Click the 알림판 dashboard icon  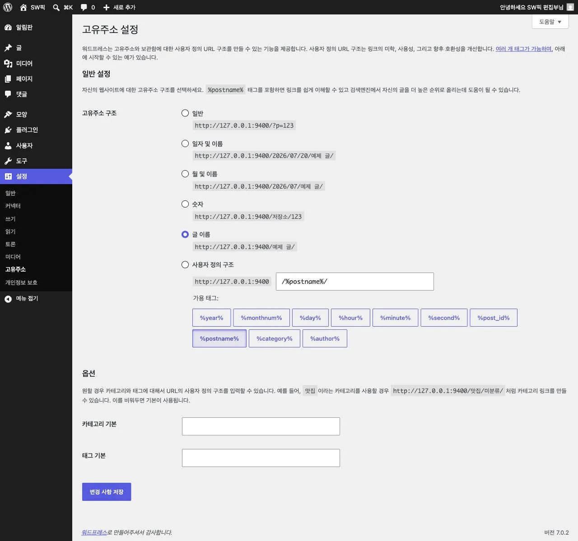(8, 28)
